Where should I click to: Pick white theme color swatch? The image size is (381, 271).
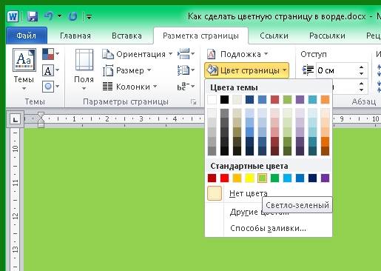click(212, 100)
